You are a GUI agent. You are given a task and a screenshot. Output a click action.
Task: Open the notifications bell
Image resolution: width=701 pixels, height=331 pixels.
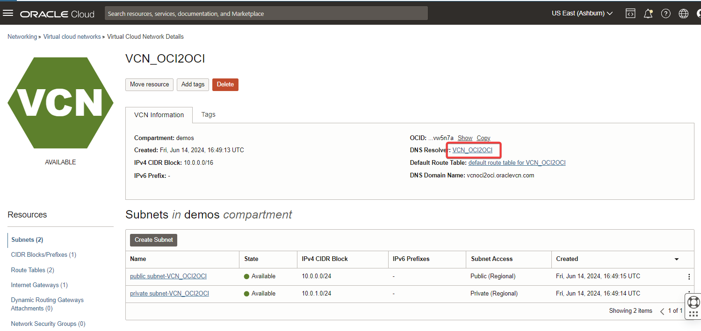click(648, 14)
